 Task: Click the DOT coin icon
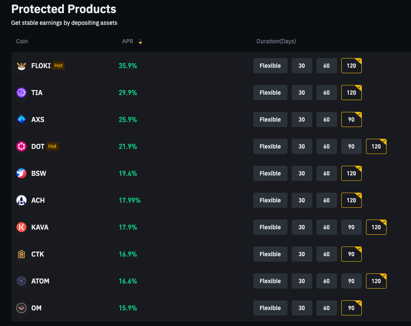[21, 146]
